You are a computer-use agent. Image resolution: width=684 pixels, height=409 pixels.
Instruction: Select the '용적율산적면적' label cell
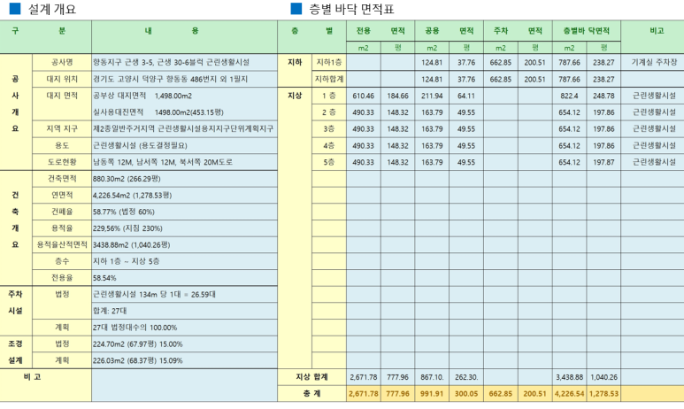tap(62, 245)
